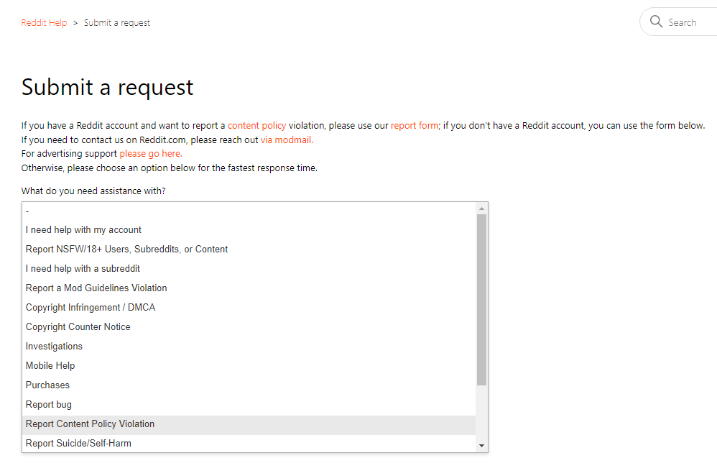
Task: Choose the 'Report bug' option
Action: 249,405
